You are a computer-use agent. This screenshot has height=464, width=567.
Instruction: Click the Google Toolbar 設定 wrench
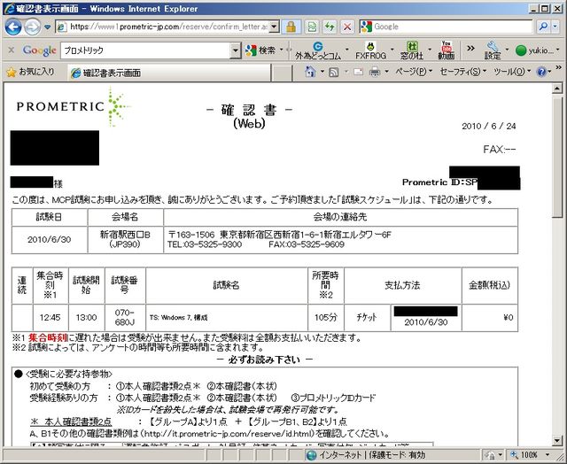tap(492, 50)
